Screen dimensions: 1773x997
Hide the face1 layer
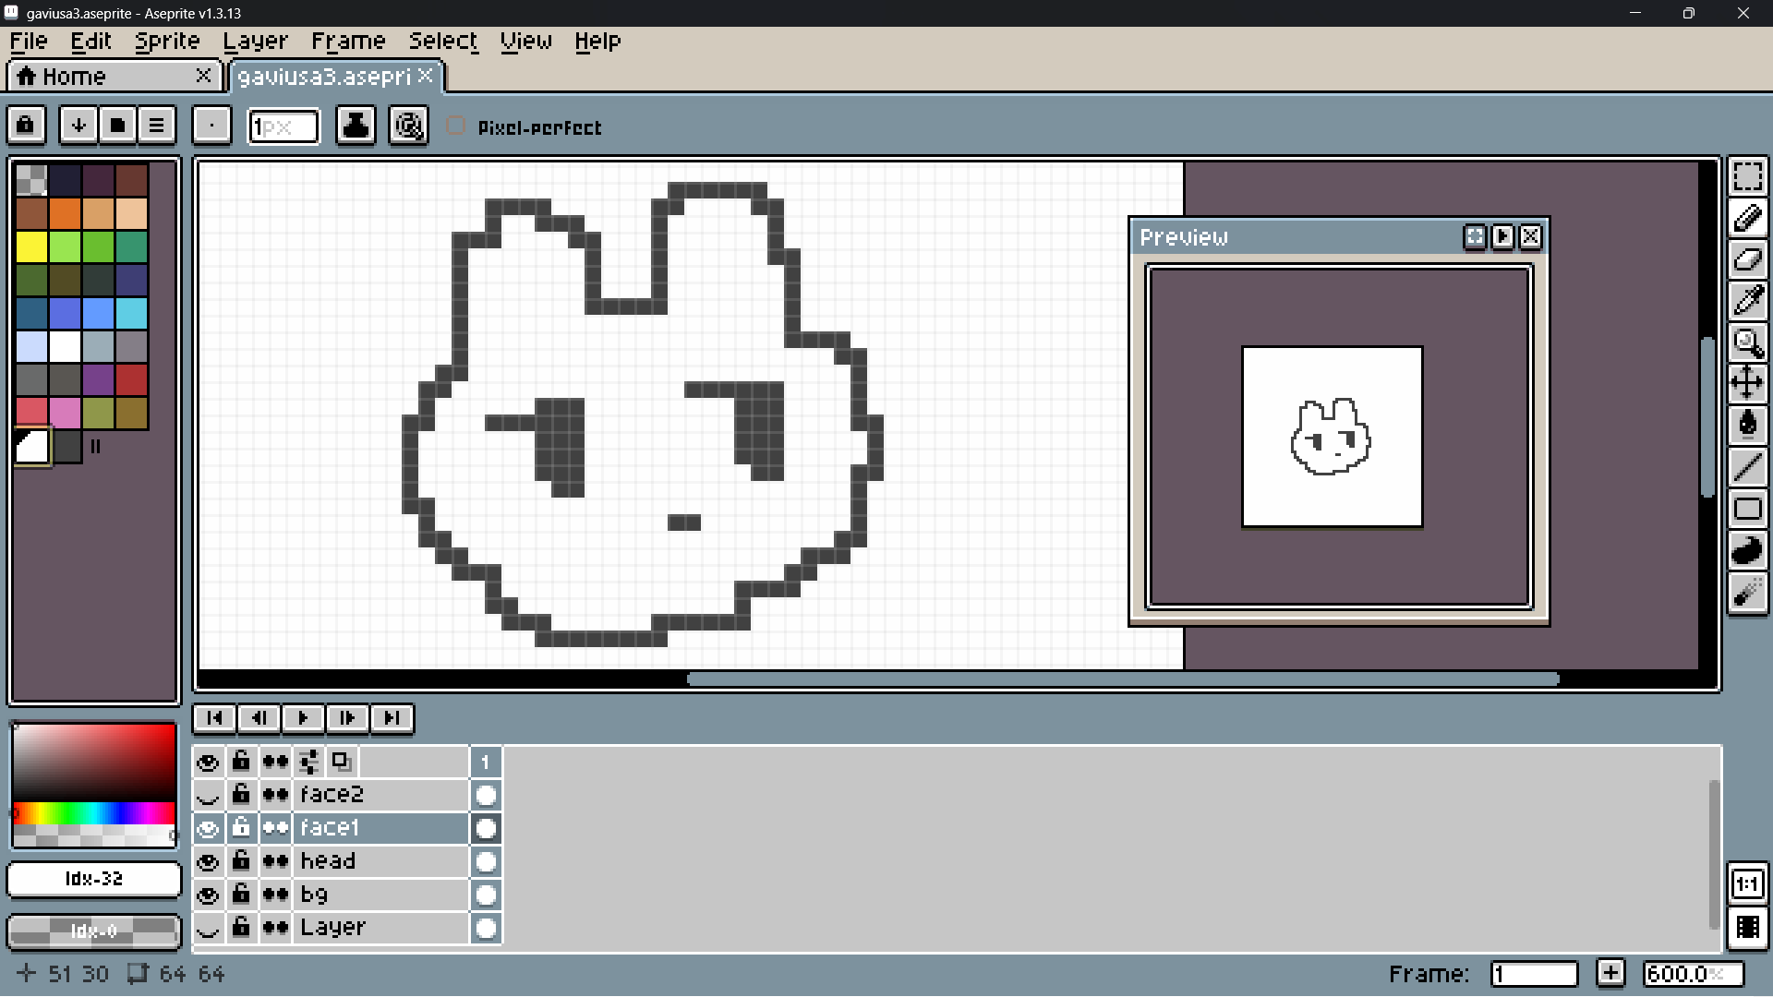[x=208, y=828]
